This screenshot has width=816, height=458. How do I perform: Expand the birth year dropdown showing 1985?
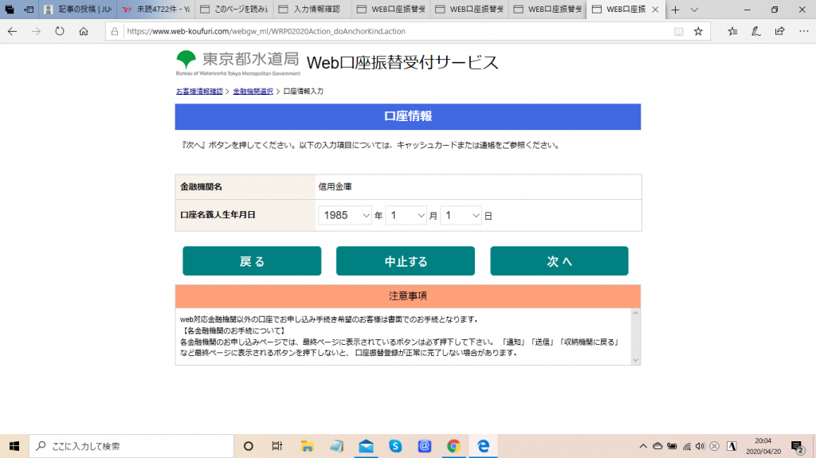pyautogui.click(x=346, y=215)
